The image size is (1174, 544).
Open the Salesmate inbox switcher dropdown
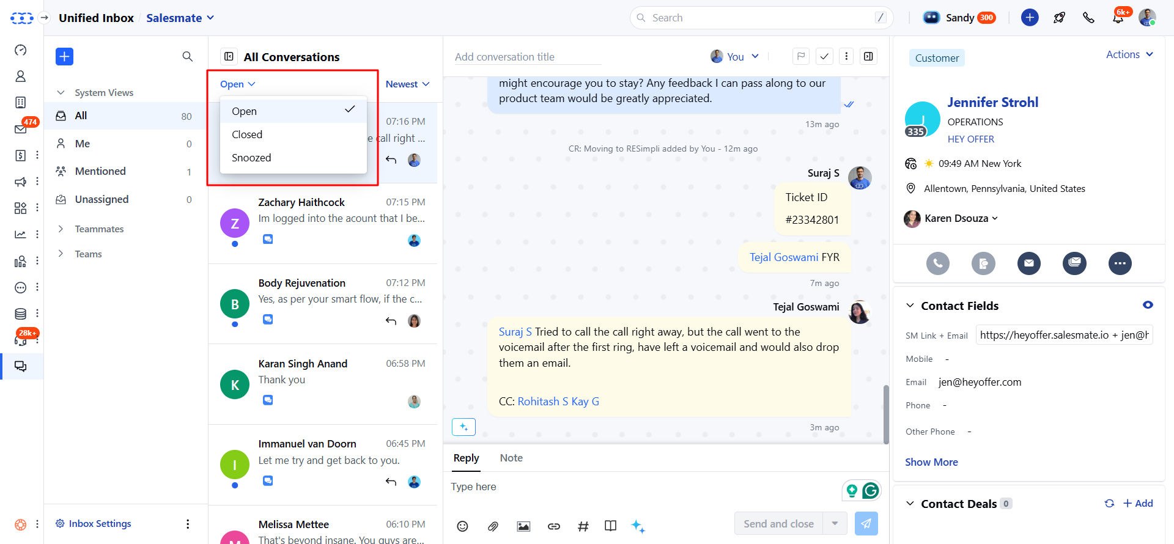(180, 18)
